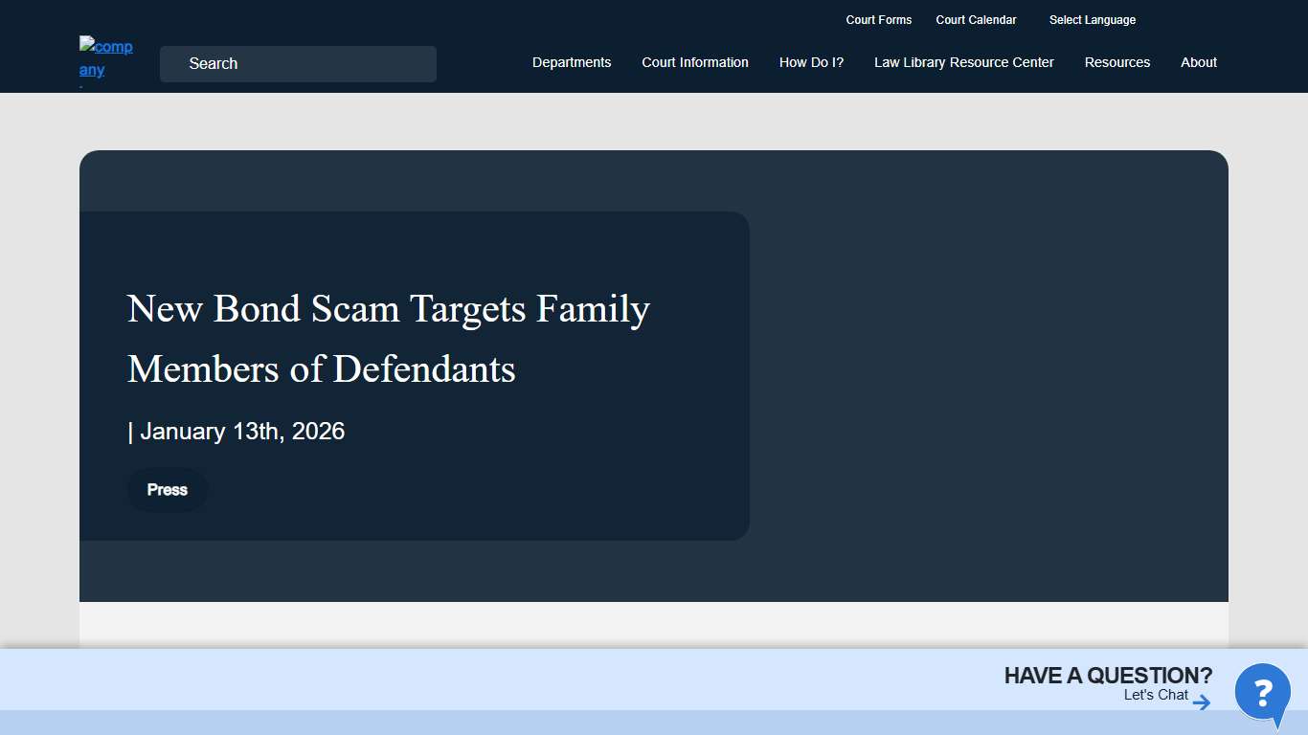This screenshot has width=1308, height=735.
Task: Select the Select Language option
Action: tap(1092, 19)
